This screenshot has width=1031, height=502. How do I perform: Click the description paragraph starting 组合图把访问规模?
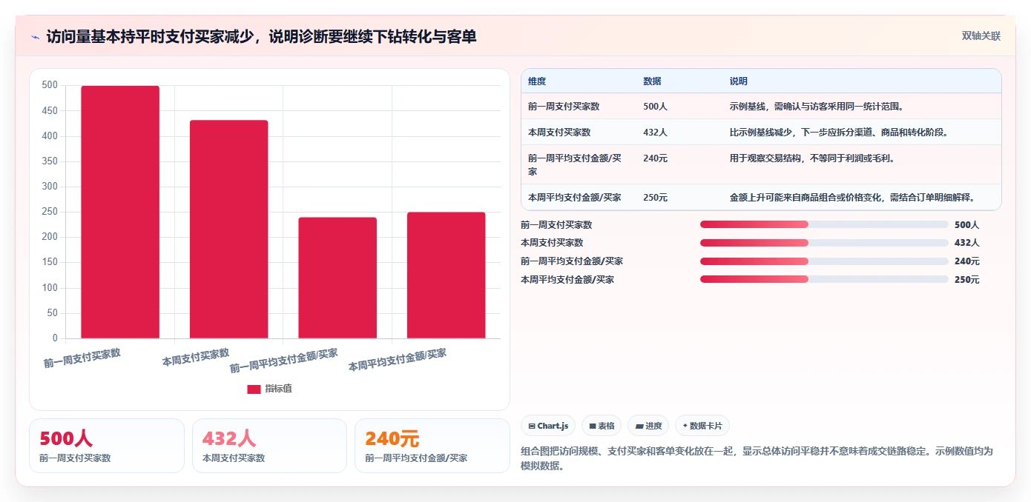[x=757, y=458]
